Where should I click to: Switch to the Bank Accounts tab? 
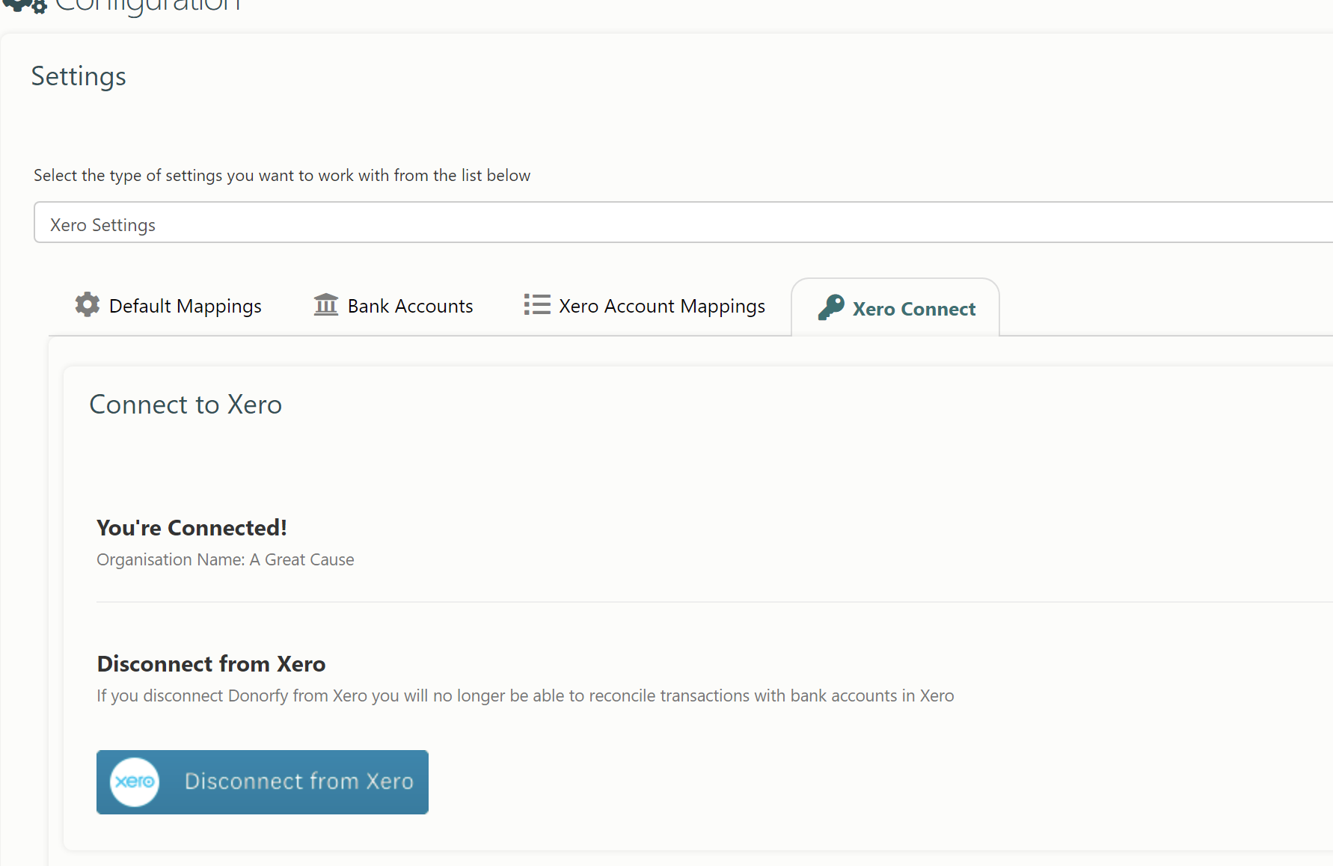393,306
